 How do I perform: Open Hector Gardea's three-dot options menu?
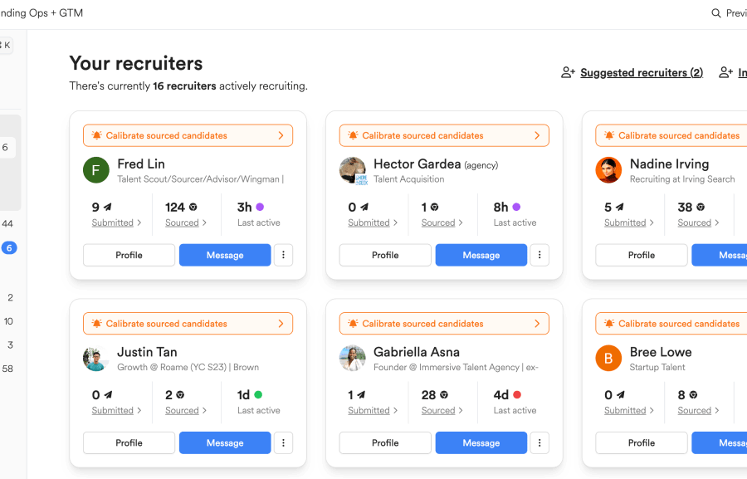(539, 255)
